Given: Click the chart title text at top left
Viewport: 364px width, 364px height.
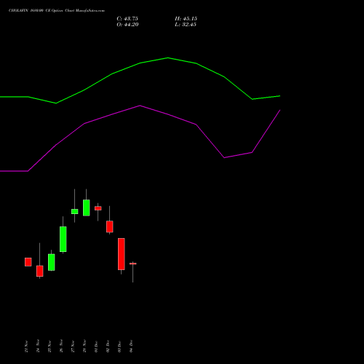Looking at the screenshot, I should [57, 11].
